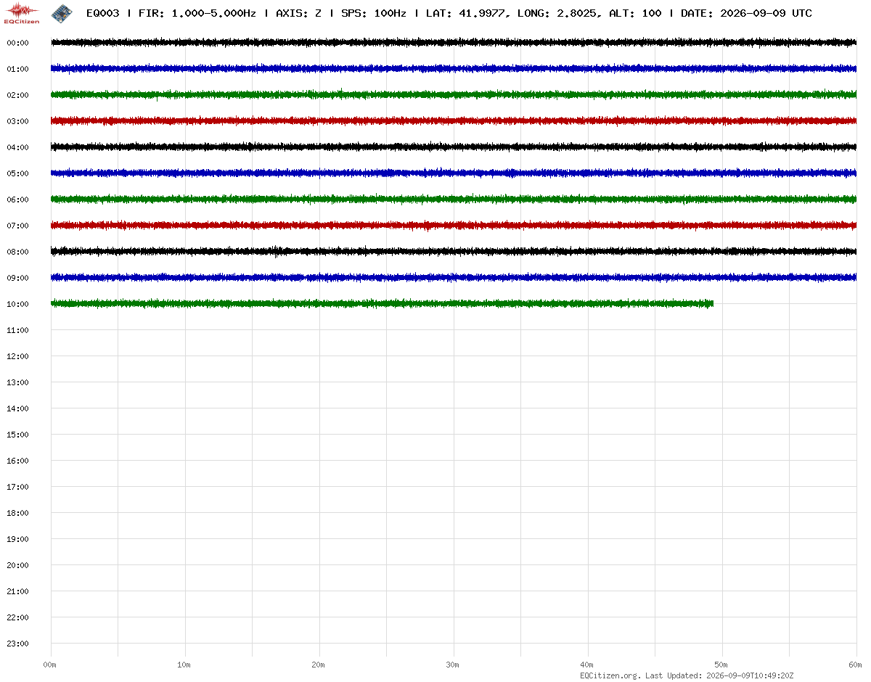Click the FIR 1.000-5.000Hz filter text

pos(197,13)
